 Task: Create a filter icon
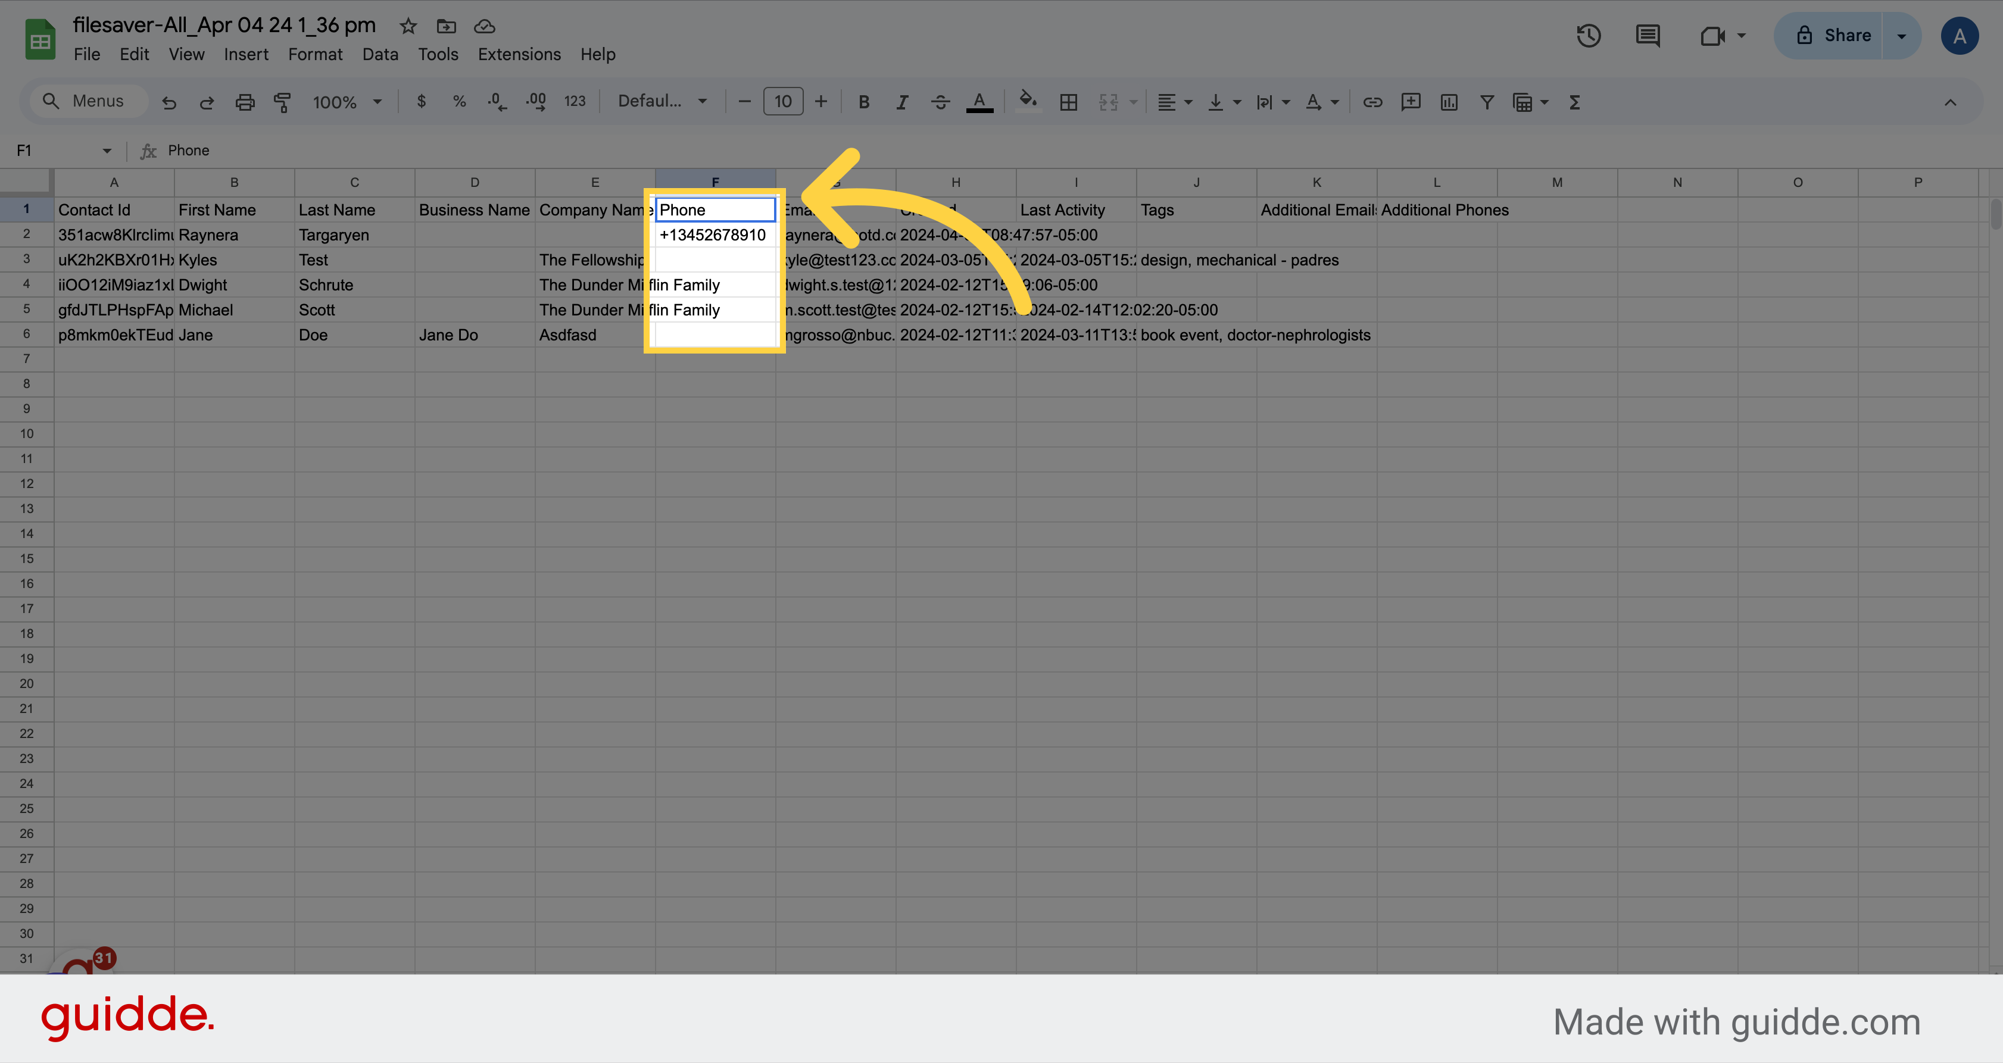pos(1487,102)
